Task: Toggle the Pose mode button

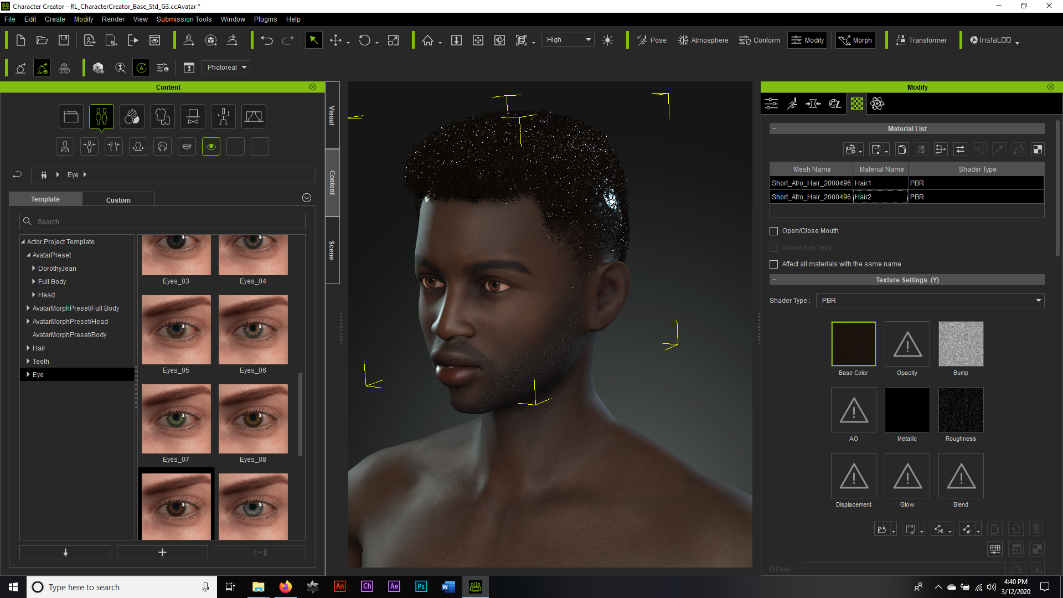Action: point(652,40)
